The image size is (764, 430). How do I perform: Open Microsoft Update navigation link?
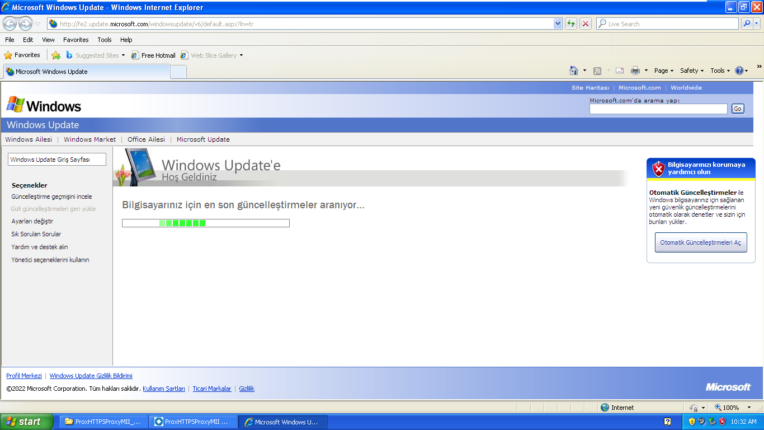click(203, 139)
